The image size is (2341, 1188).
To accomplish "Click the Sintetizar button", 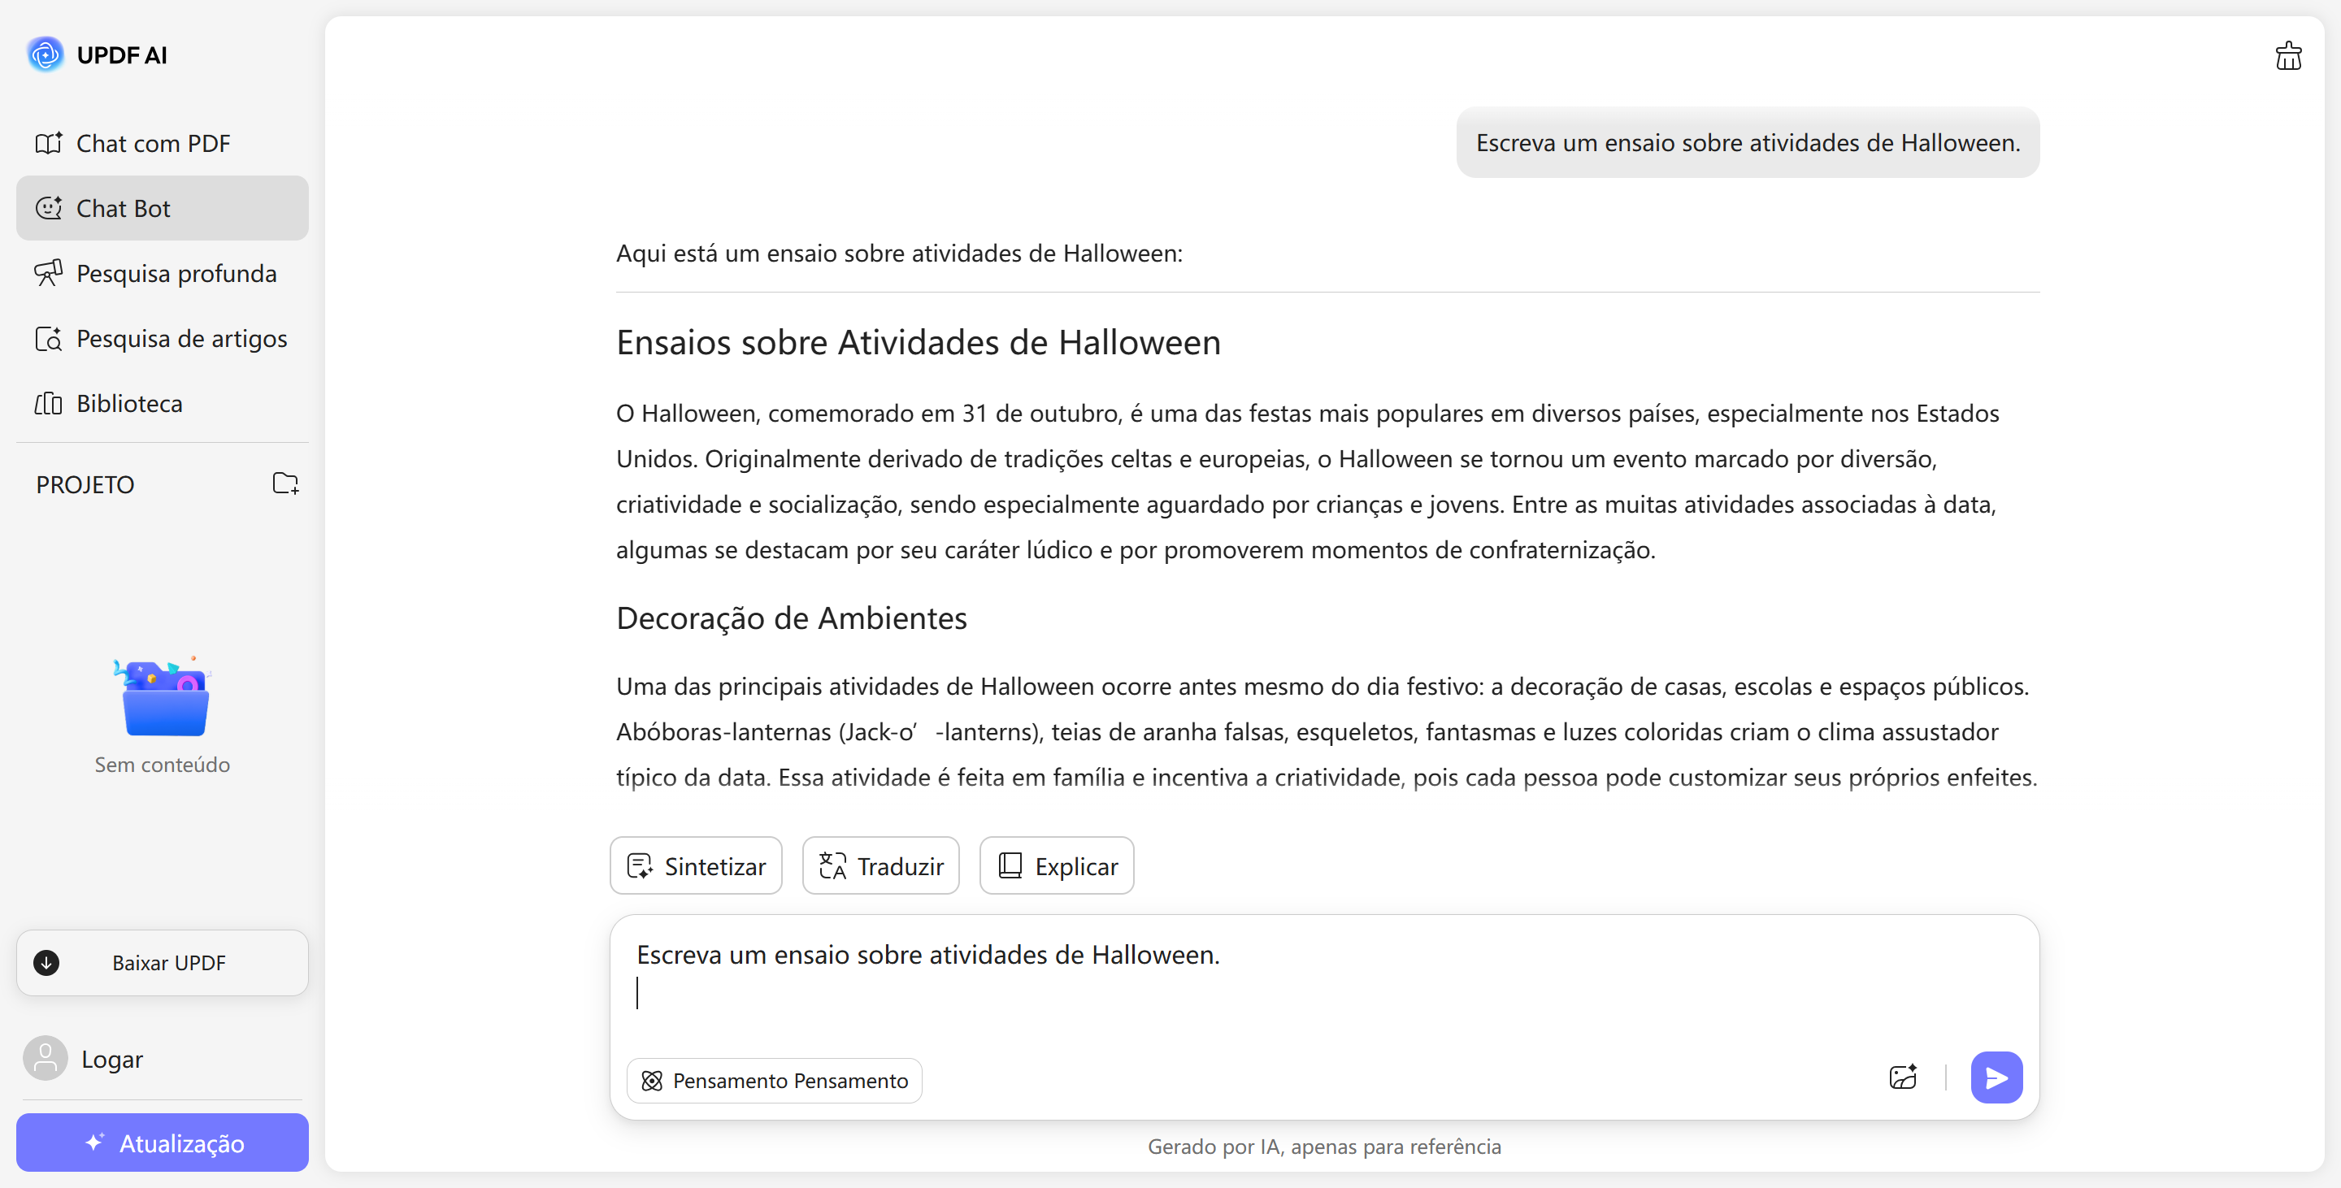I will coord(696,865).
